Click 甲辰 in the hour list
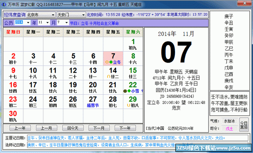The height and width of the screenshot is (153, 253). pos(229,42)
